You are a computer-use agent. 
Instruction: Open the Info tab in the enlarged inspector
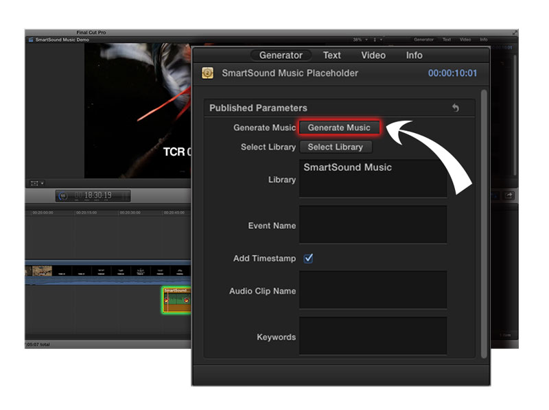coord(414,56)
